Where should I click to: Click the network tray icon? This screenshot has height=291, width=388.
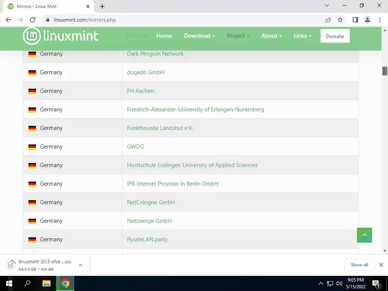(330, 283)
